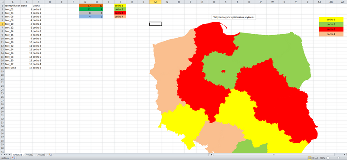Click the Insert Worksheet icon
The height and width of the screenshot is (160, 347).
[50, 154]
